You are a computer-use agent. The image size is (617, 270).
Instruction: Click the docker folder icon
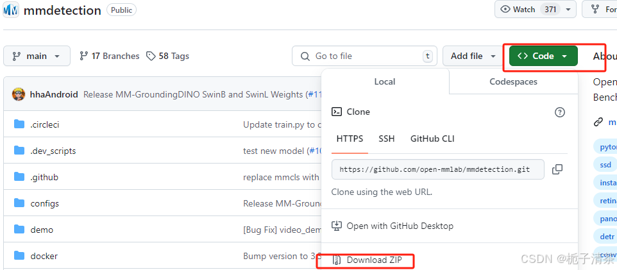point(19,256)
